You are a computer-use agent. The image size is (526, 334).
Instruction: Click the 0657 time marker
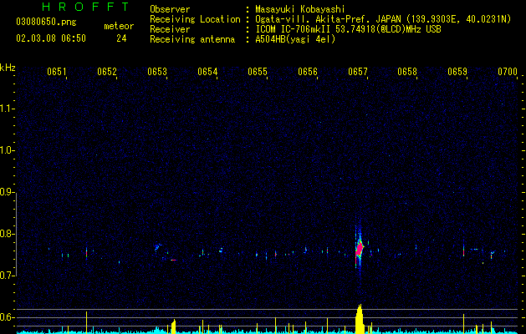pos(358,71)
